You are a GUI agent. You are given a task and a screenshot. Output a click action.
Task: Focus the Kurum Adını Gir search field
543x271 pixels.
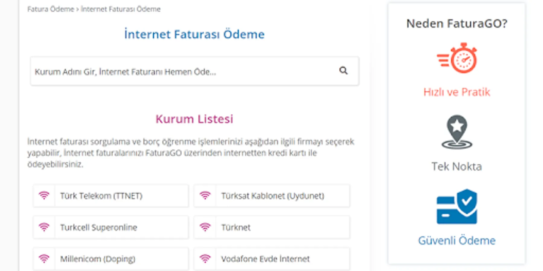[181, 72]
